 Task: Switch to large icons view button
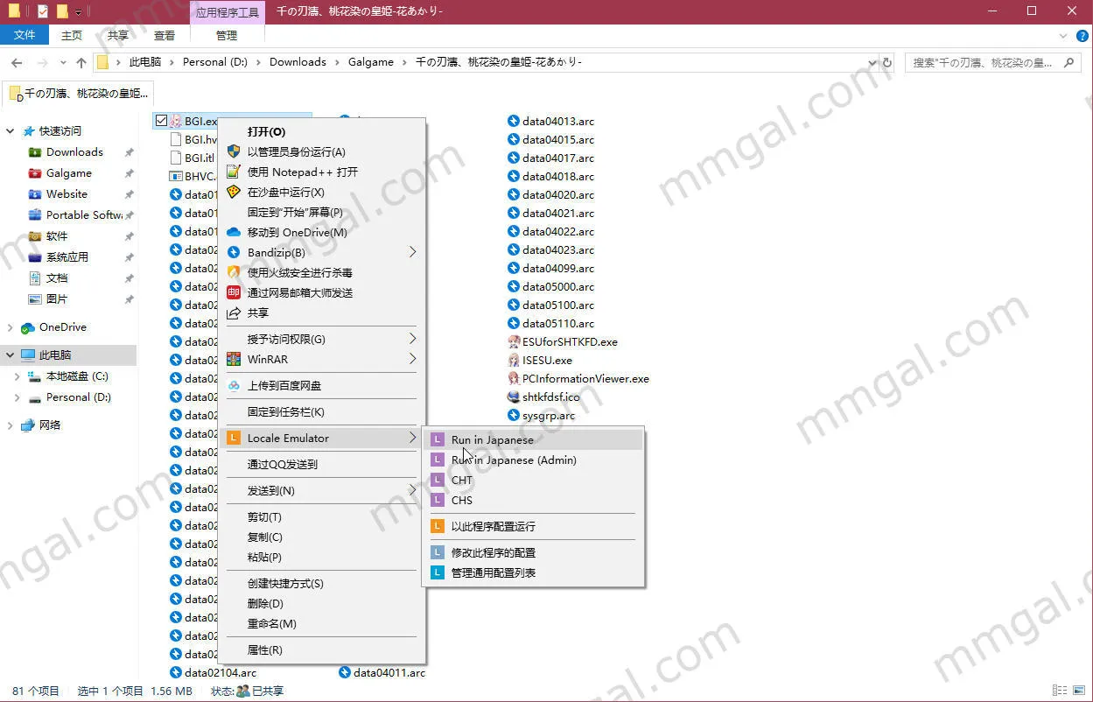coord(1080,691)
